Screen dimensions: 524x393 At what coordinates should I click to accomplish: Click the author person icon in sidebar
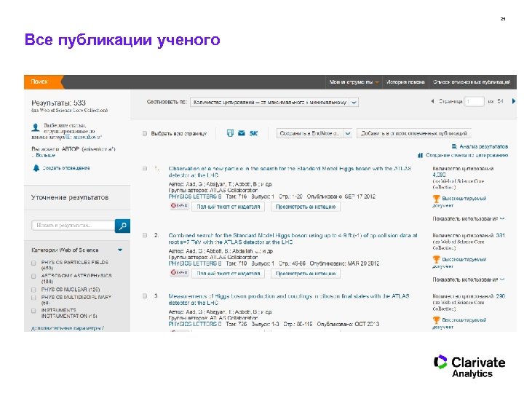point(36,127)
